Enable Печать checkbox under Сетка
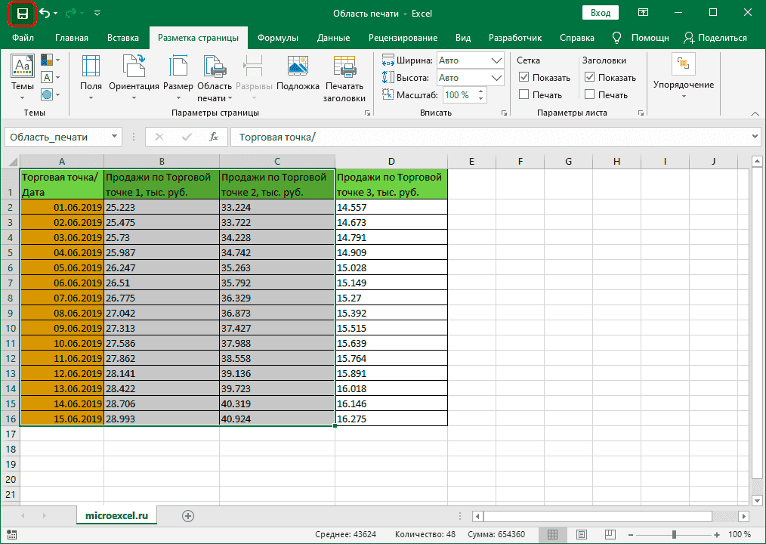This screenshot has height=544, width=766. coord(524,94)
